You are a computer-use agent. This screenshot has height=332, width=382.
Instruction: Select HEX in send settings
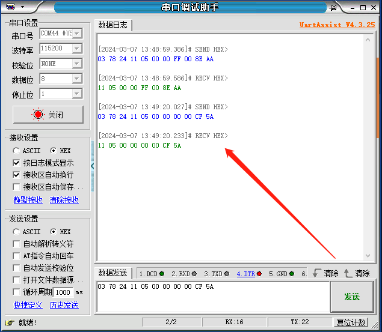pos(53,232)
